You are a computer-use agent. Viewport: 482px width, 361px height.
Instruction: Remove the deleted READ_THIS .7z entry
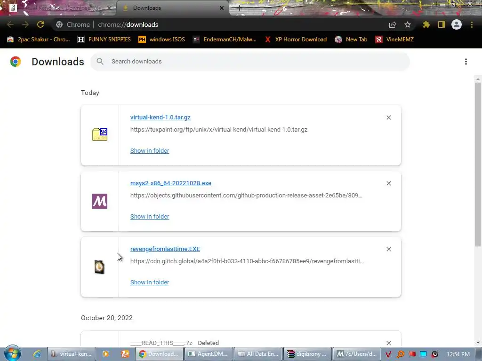[389, 343]
